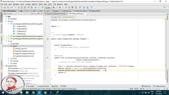Close the FragmentOne.java editor tab
This screenshot has height=95, width=169.
[85, 14]
